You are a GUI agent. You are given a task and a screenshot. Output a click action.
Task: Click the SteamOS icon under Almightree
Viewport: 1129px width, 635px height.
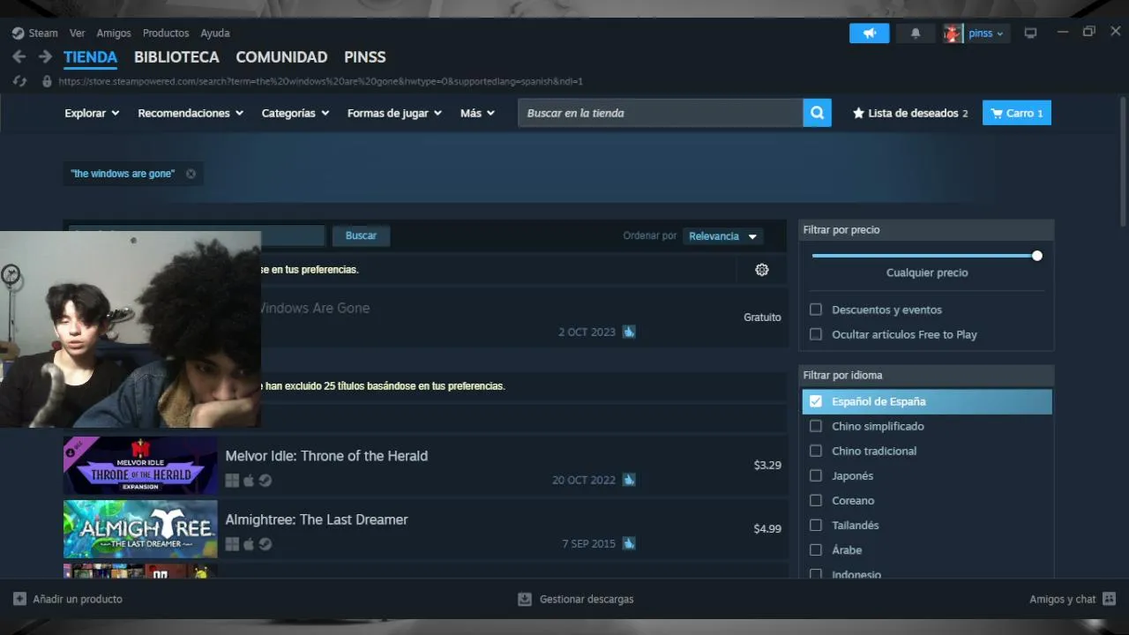[265, 544]
